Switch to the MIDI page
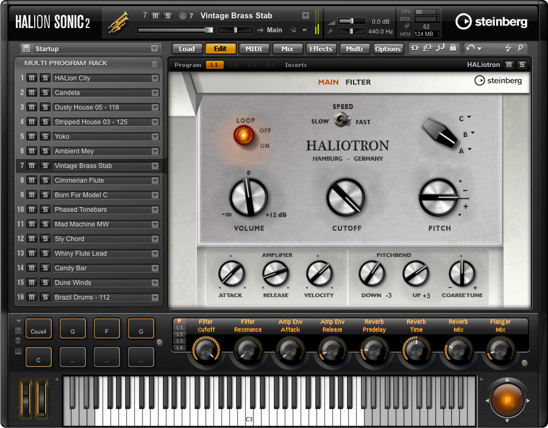 coord(254,49)
